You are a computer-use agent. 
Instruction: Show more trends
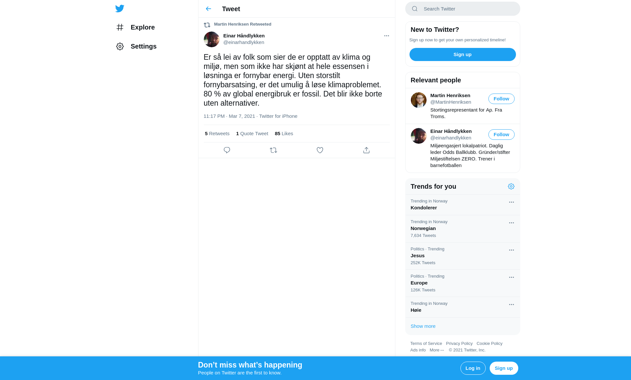click(x=423, y=326)
